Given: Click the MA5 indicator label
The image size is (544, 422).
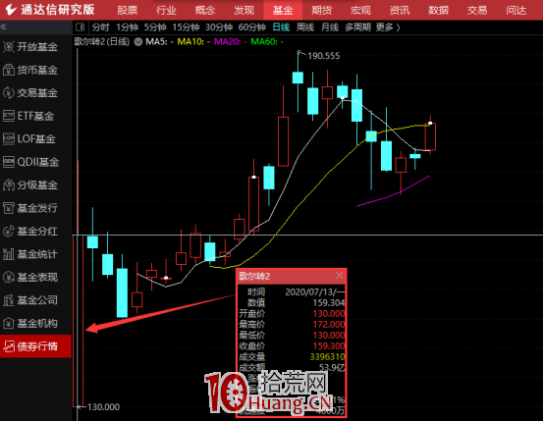Looking at the screenshot, I should [159, 42].
